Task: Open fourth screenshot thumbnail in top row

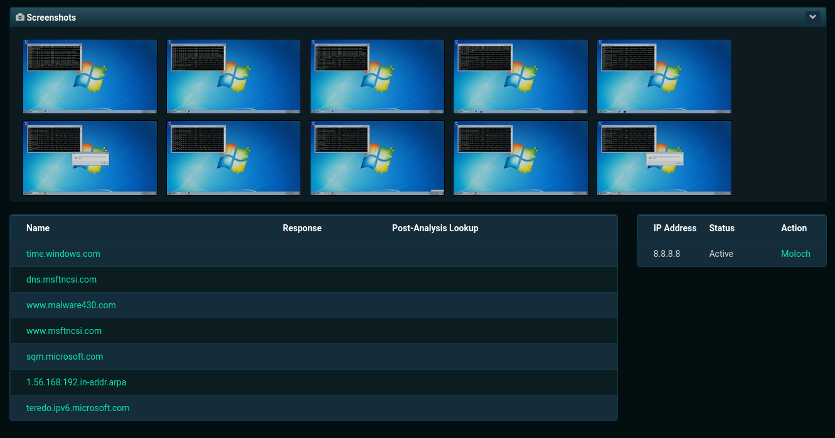Action: [x=521, y=76]
